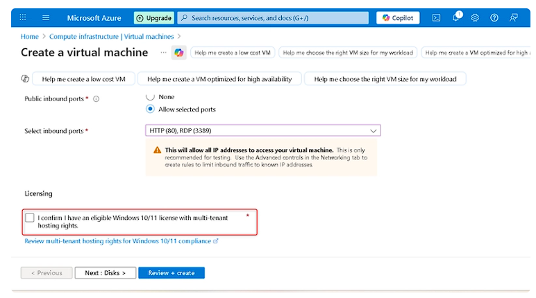Check the Windows 10/11 license confirmation box

29,218
